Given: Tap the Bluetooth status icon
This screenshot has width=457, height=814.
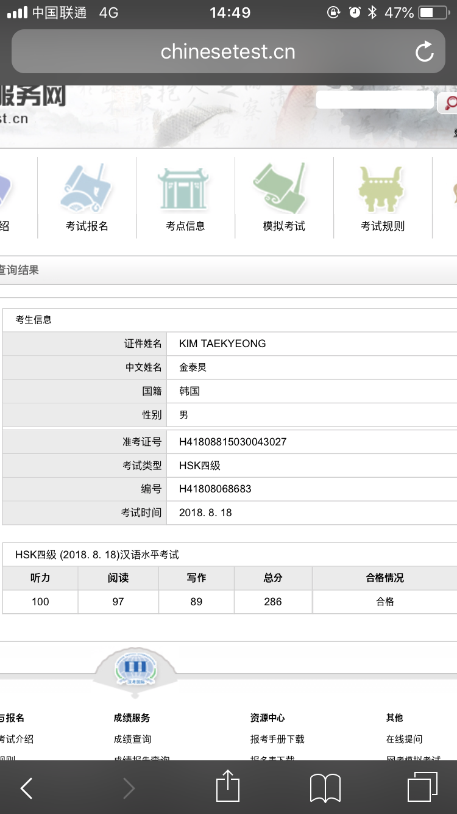Looking at the screenshot, I should click(372, 13).
